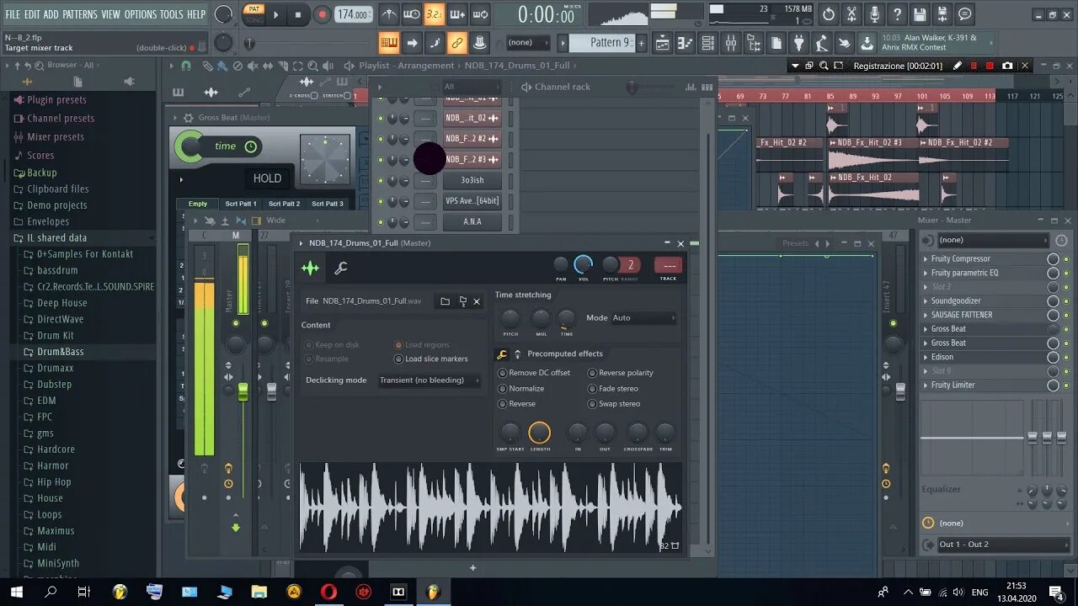Add new pattern with the plus button
1078x606 pixels.
[x=641, y=43]
